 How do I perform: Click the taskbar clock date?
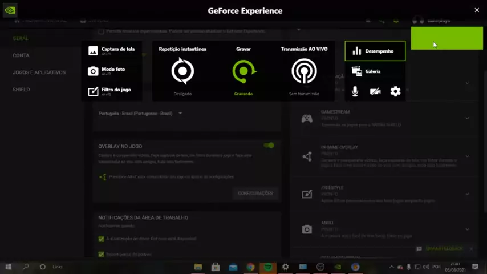coord(455,267)
